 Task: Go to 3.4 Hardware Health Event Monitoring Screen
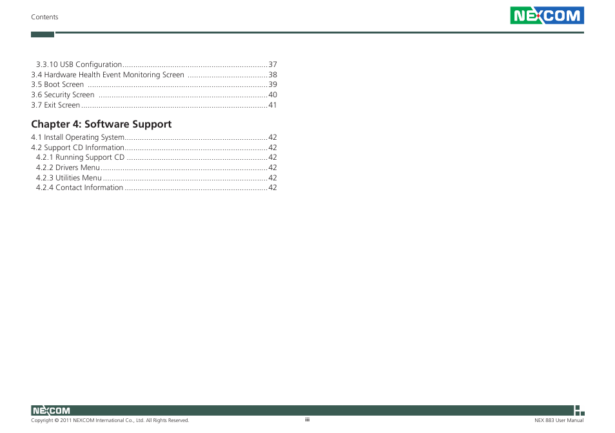pos(154,75)
